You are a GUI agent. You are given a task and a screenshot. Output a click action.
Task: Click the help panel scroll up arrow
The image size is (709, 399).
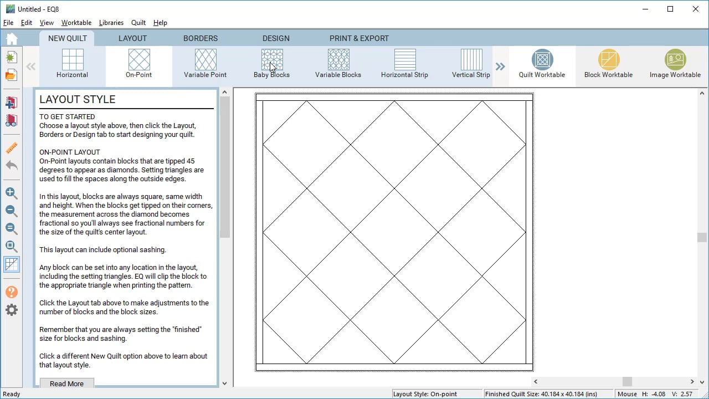pos(224,92)
